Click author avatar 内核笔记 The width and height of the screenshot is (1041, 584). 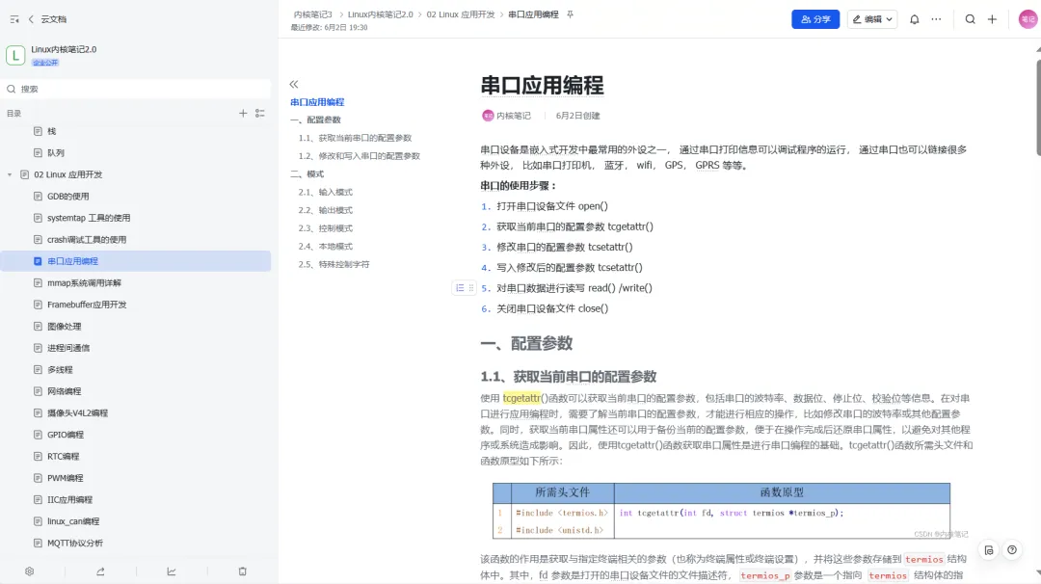488,116
